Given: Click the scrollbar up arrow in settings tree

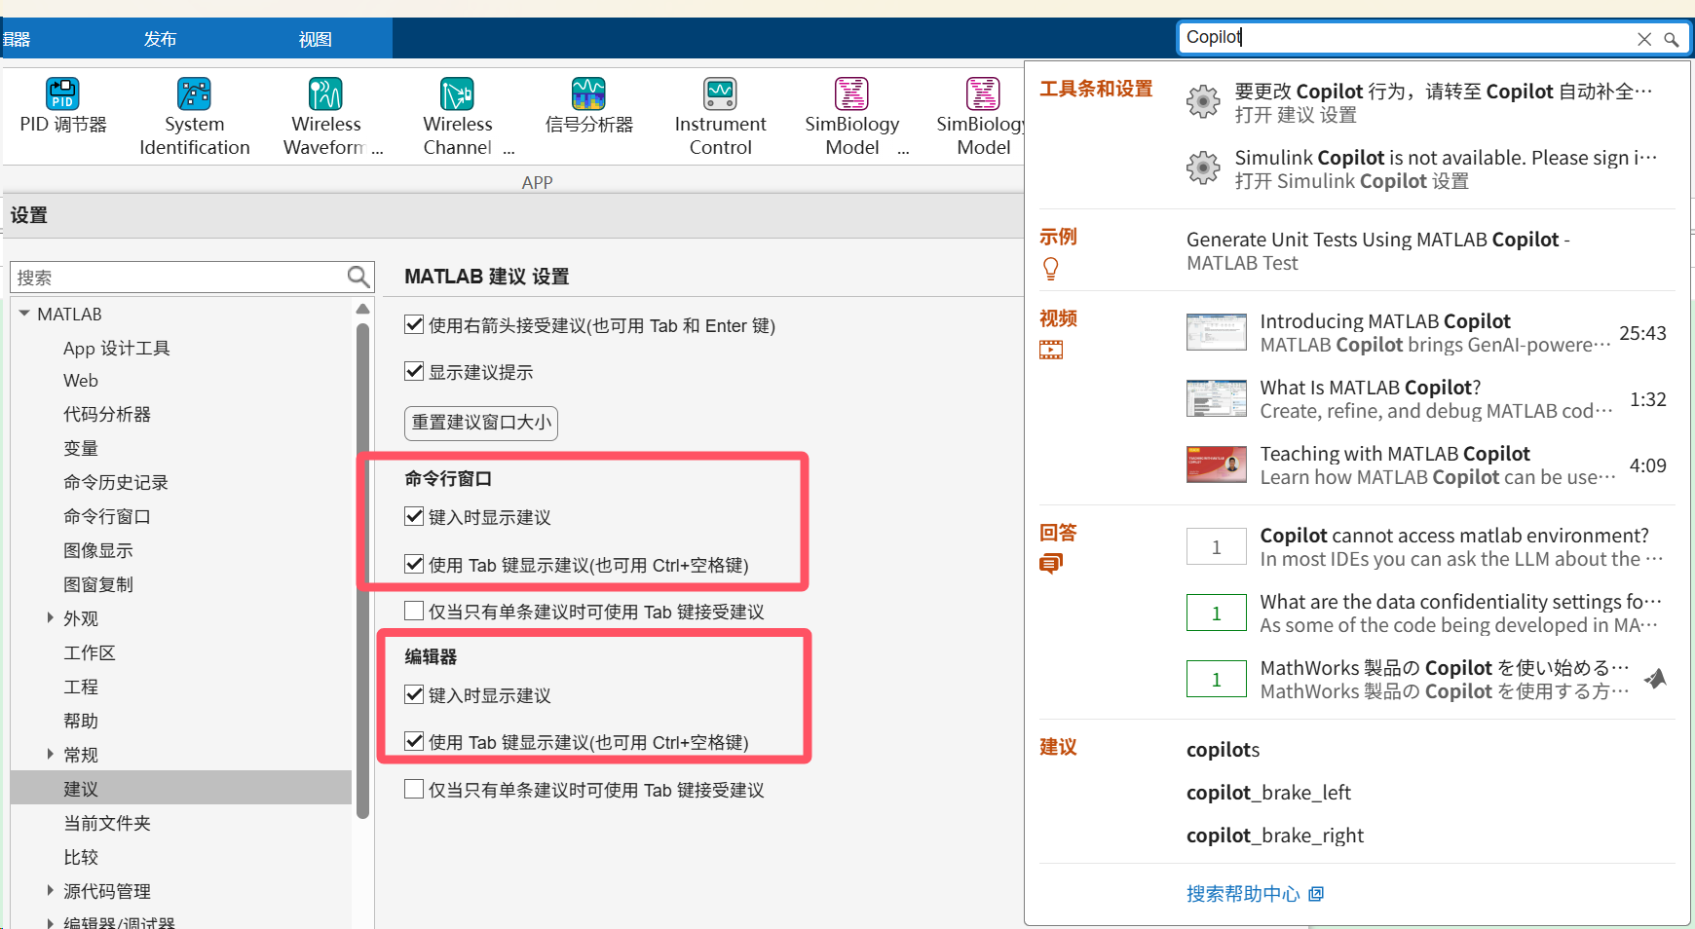Looking at the screenshot, I should 362,309.
